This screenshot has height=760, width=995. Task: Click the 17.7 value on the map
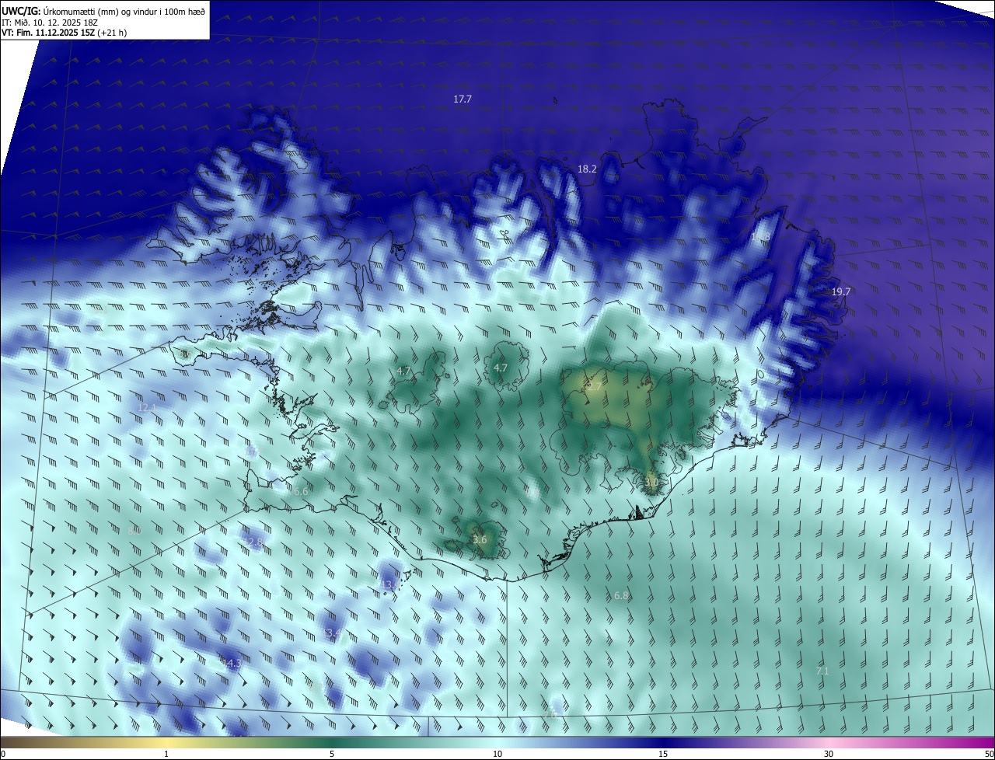click(x=463, y=99)
